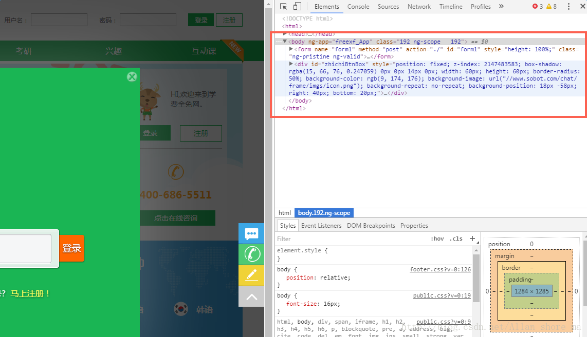Click the 点击在线咨询 button
The image size is (587, 337).
(177, 218)
